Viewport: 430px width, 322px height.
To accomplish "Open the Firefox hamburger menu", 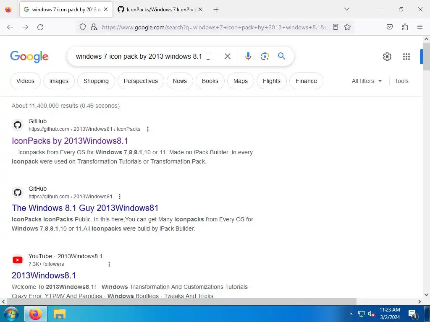I will [420, 27].
